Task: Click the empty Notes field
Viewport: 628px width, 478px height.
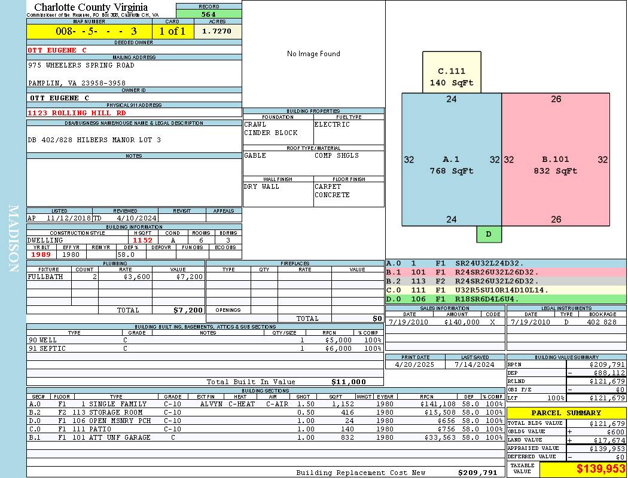Action: [134, 182]
